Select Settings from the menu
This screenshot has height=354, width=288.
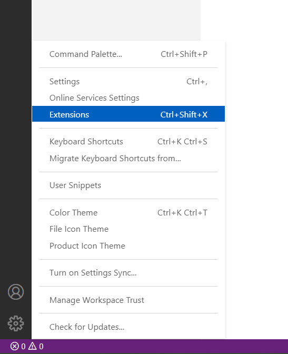(128, 82)
